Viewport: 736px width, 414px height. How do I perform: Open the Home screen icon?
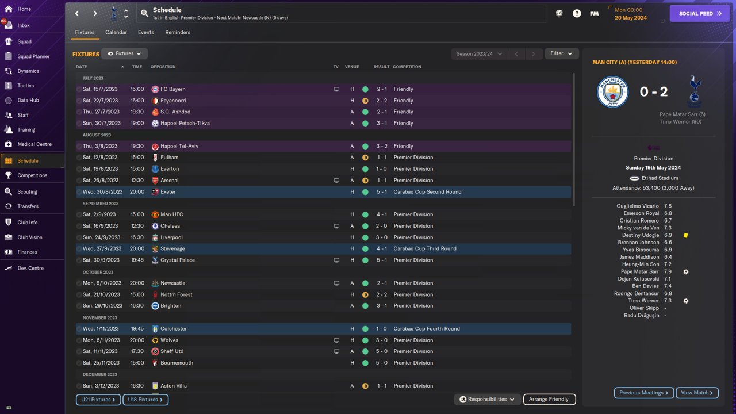pyautogui.click(x=8, y=9)
